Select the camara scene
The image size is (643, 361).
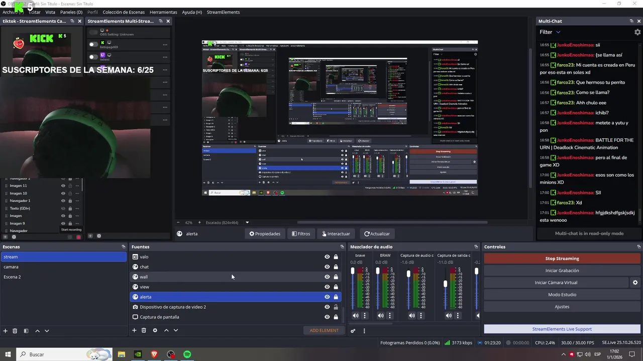point(63,267)
